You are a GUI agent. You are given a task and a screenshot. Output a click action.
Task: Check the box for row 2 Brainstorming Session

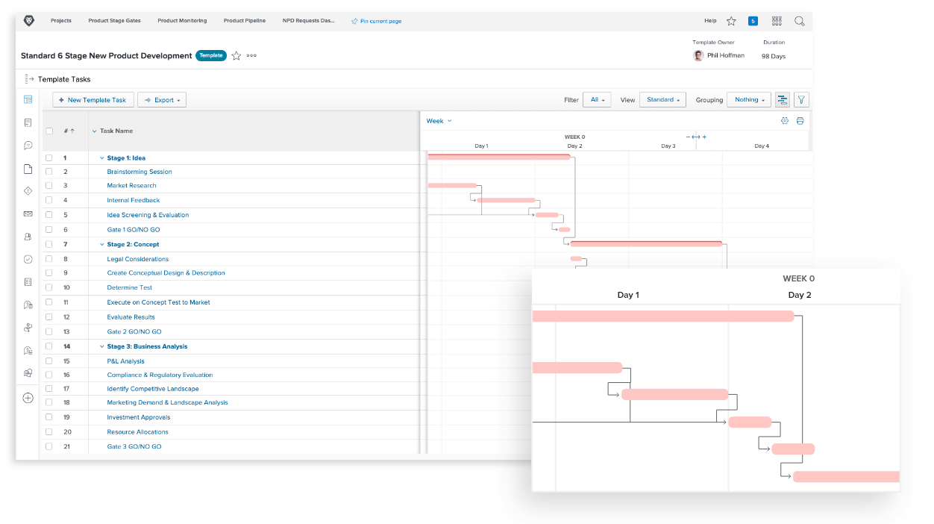tap(49, 172)
